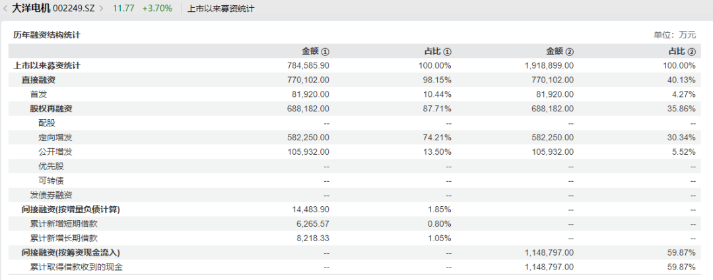Select 累计取得借款收到的现金 row

click(x=76, y=267)
